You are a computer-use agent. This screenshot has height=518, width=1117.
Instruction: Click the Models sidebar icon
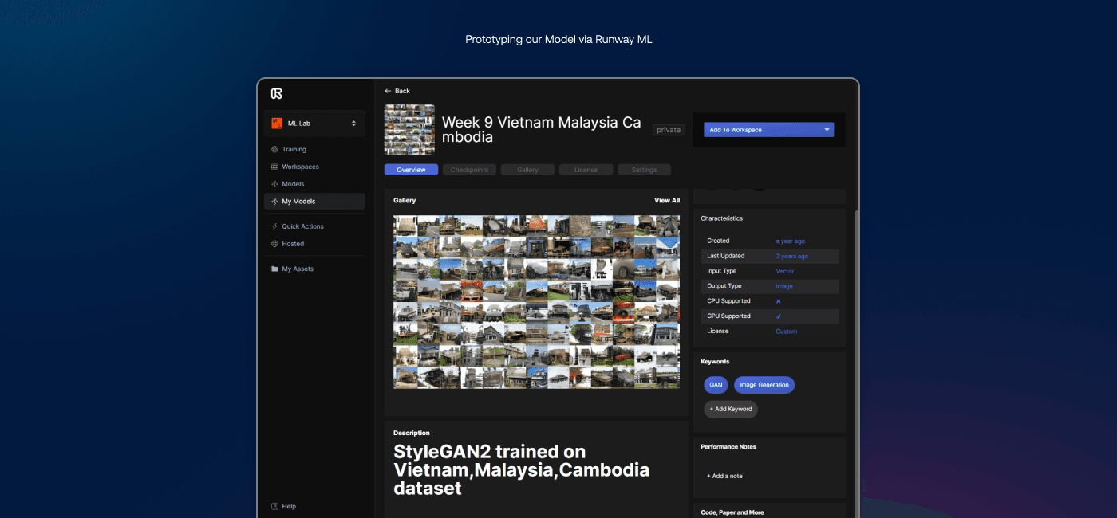point(274,184)
